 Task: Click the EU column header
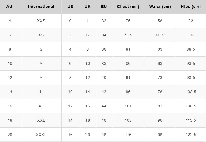[x=104, y=7]
